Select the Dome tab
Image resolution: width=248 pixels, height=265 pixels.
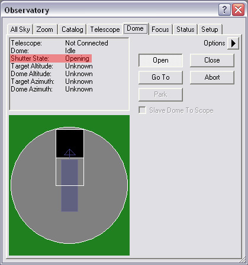(x=136, y=29)
